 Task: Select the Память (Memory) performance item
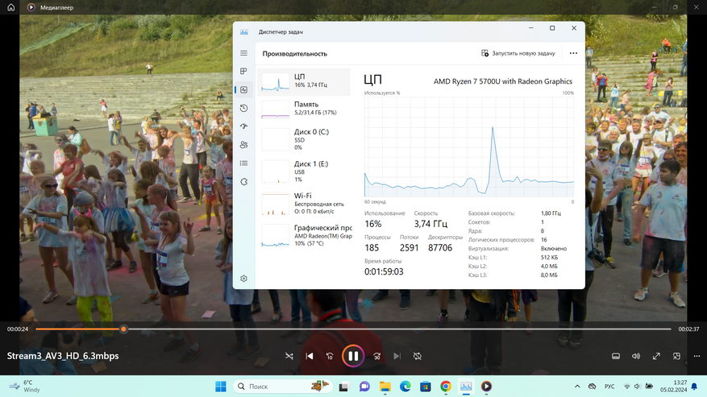coord(305,109)
